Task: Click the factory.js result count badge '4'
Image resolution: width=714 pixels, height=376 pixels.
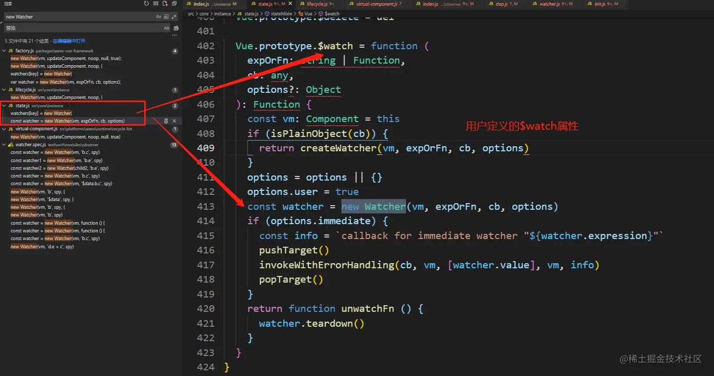Action: [175, 51]
